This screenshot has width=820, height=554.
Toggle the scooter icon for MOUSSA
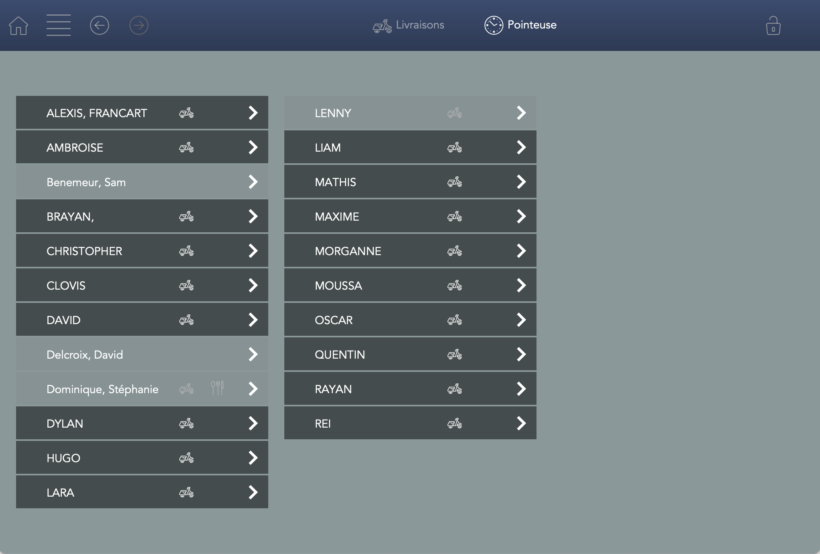point(455,286)
